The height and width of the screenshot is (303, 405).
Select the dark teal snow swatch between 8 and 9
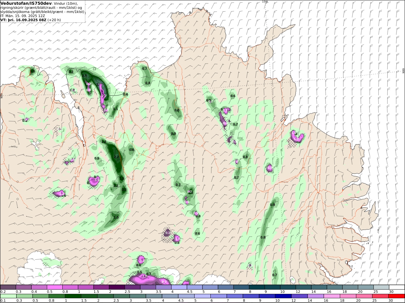(x=257, y=287)
